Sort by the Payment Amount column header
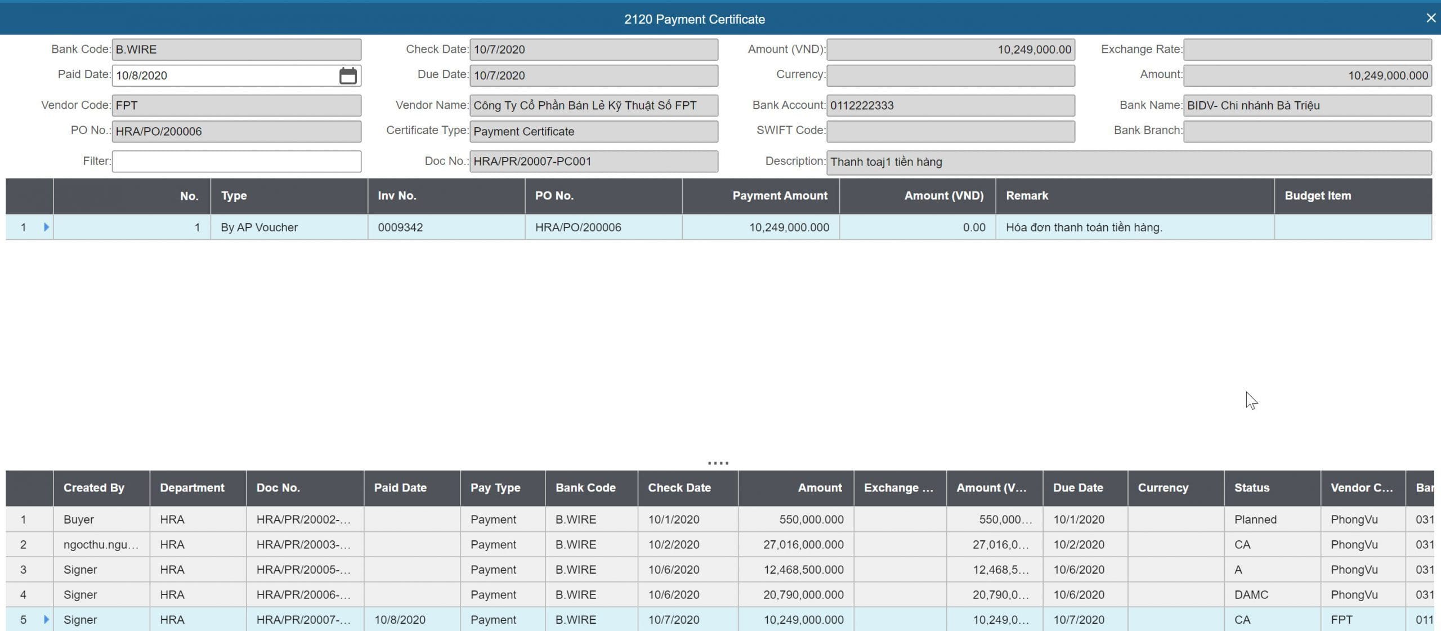 point(779,196)
